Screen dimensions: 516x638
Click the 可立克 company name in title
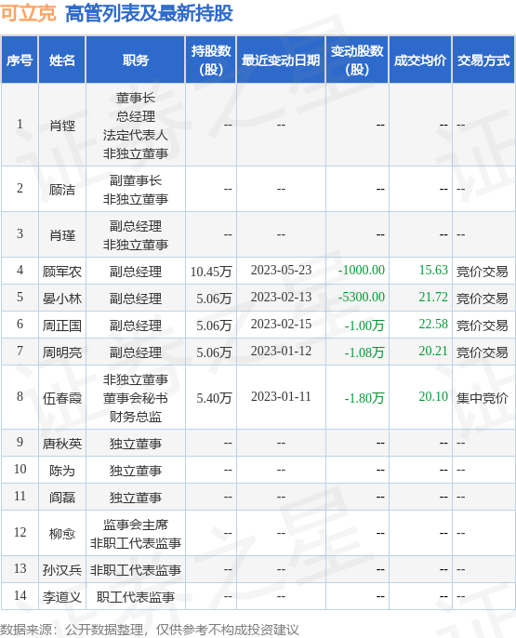pyautogui.click(x=28, y=13)
